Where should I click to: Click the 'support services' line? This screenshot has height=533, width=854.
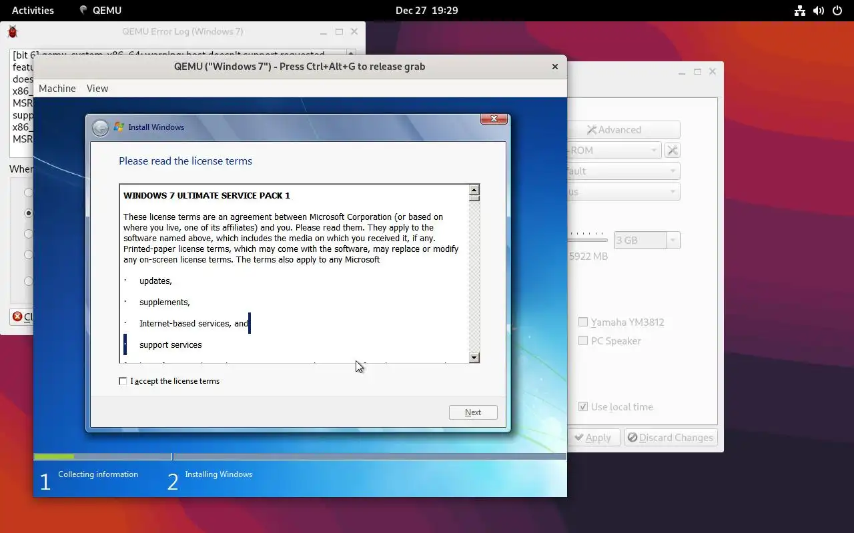[x=170, y=344]
